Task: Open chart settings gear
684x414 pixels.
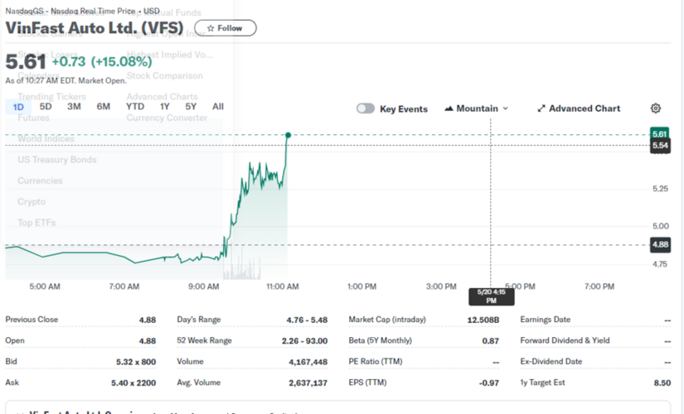Action: [656, 108]
